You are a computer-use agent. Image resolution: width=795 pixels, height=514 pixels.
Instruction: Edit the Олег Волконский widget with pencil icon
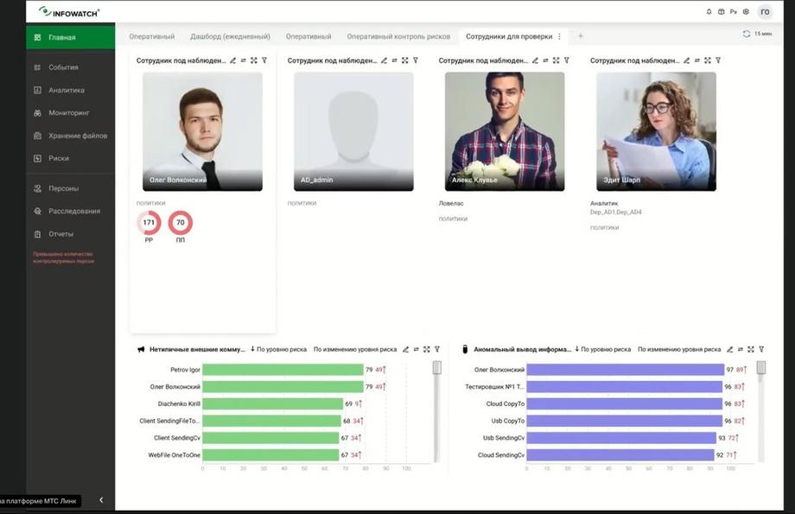pos(232,60)
